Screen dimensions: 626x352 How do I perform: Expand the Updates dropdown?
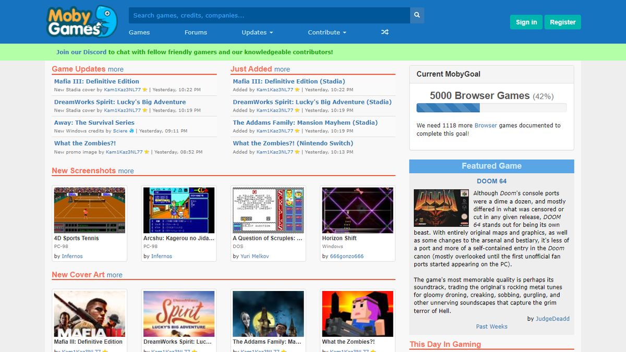(x=257, y=32)
